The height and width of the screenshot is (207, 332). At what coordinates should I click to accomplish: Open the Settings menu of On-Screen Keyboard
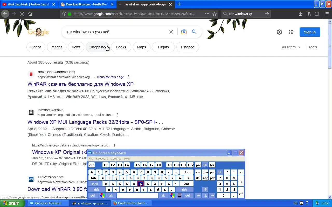(x=116, y=159)
